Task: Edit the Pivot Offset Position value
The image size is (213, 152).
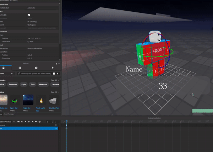Action: click(x=29, y=55)
